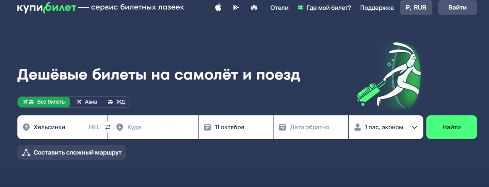Viewport: 489px width, 187px height.
Task: Expand the 1 пас, эконом dropdown chevron
Action: coord(414,127)
